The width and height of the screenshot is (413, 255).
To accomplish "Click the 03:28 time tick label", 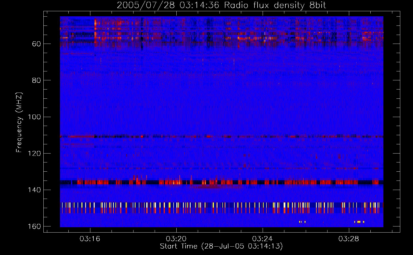I will tap(349, 239).
